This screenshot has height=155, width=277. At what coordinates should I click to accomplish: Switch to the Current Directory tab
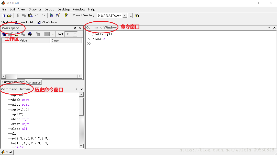13,82
